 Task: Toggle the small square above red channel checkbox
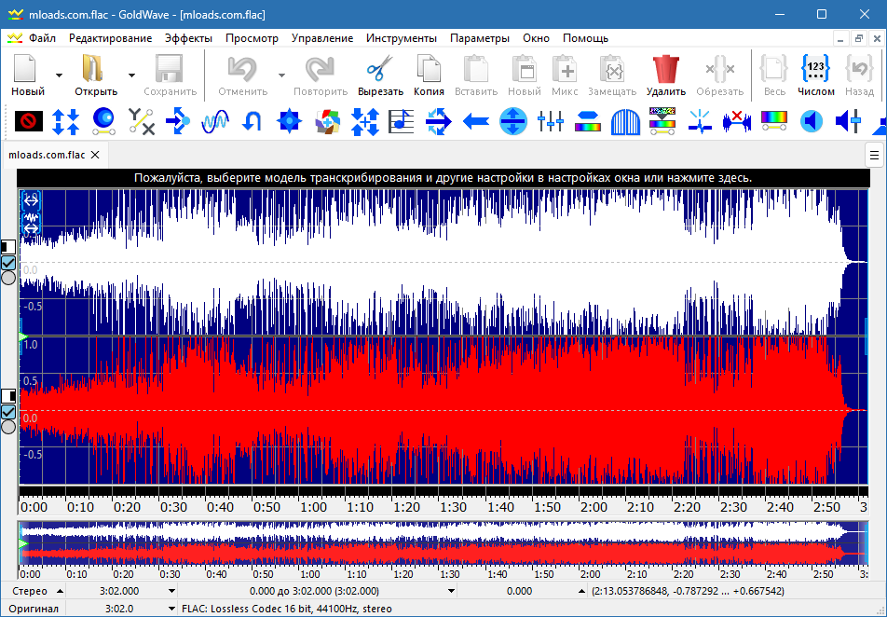[x=7, y=395]
